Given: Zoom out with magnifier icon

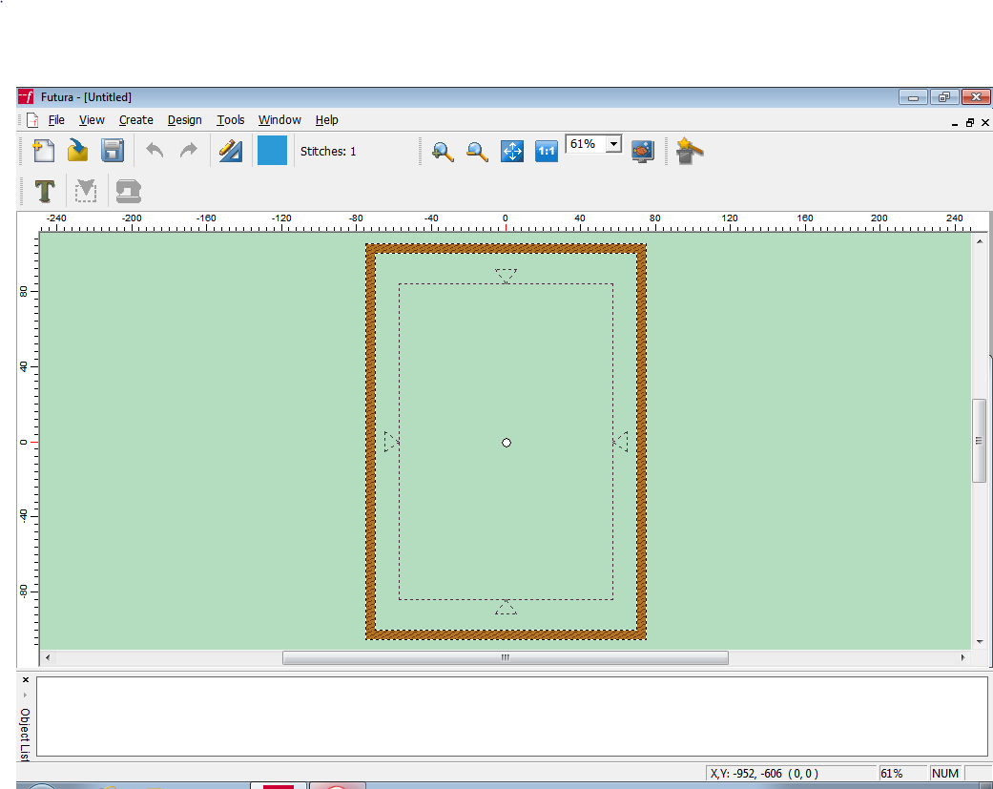Looking at the screenshot, I should [477, 152].
